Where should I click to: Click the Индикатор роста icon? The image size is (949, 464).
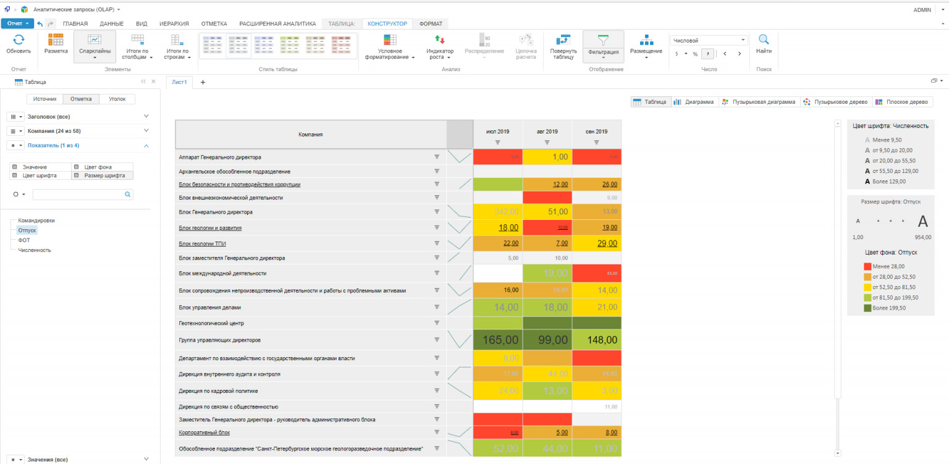(439, 40)
